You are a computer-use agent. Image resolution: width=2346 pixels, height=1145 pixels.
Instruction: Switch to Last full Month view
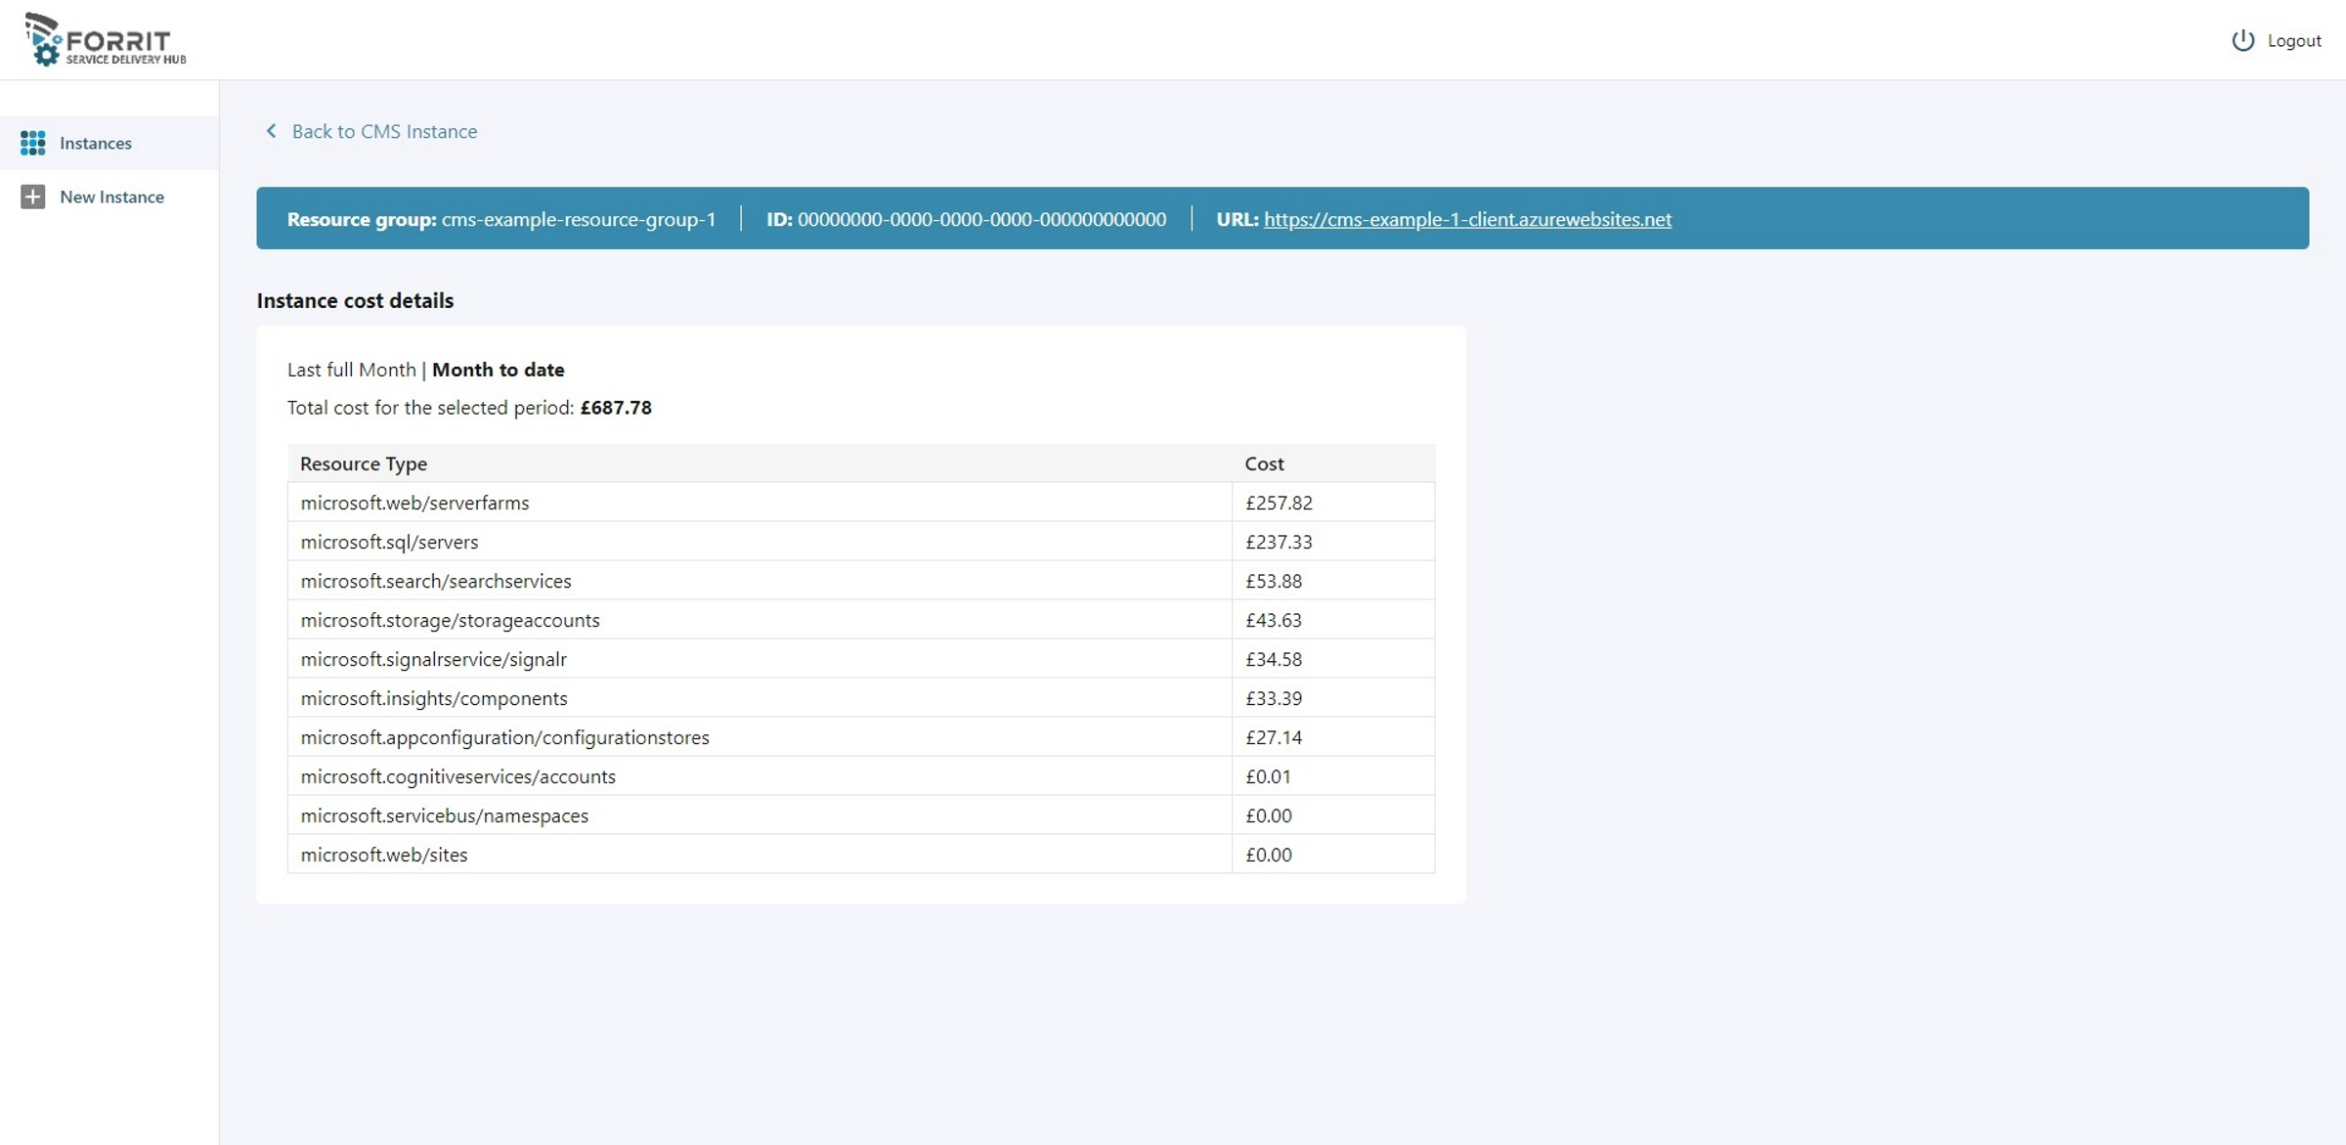coord(351,370)
